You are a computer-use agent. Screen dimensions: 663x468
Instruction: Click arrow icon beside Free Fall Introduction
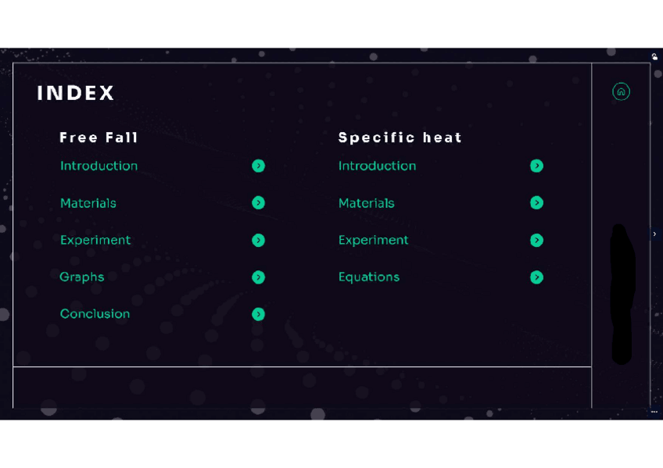258,166
